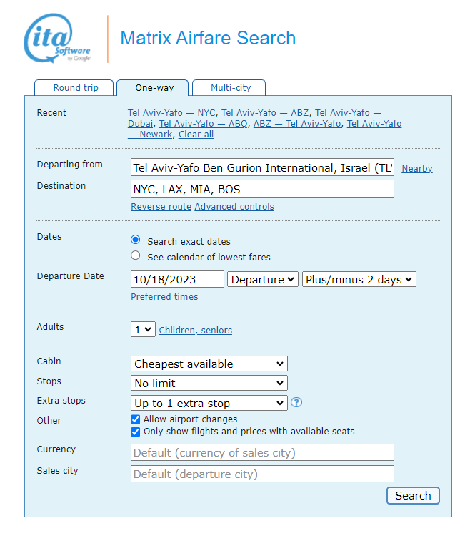Screen dimensions: 465x536
Task: Click the Departing from input field
Action: coord(262,167)
